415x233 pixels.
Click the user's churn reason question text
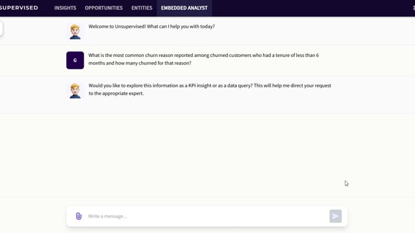tap(204, 59)
